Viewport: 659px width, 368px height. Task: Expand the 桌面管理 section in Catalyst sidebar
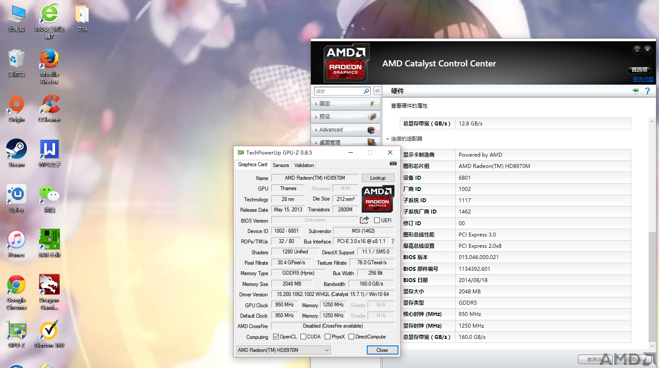pos(346,142)
